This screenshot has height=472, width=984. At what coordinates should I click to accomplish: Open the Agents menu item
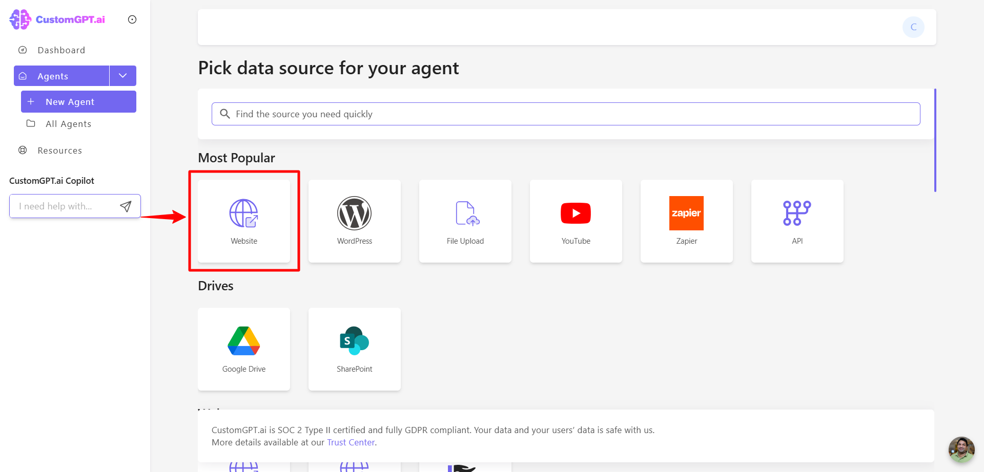[61, 76]
